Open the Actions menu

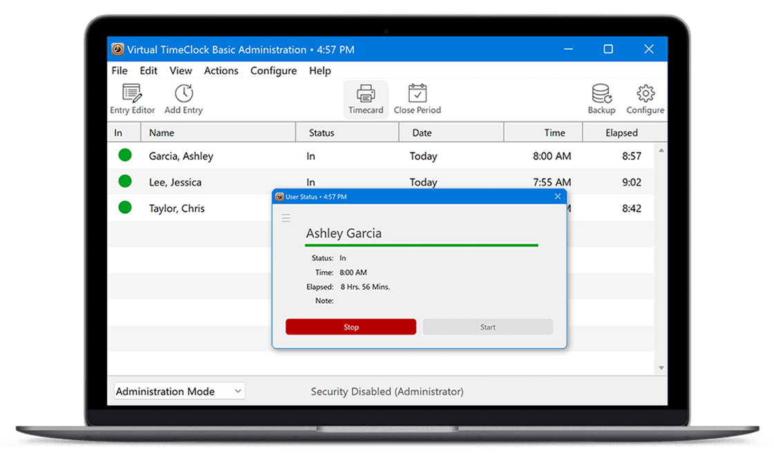[221, 70]
